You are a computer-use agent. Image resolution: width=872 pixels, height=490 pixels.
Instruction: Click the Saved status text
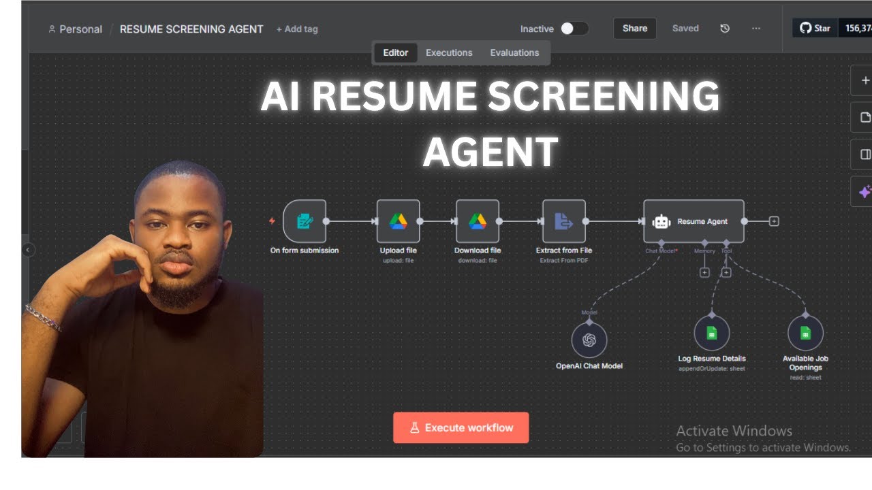tap(685, 29)
